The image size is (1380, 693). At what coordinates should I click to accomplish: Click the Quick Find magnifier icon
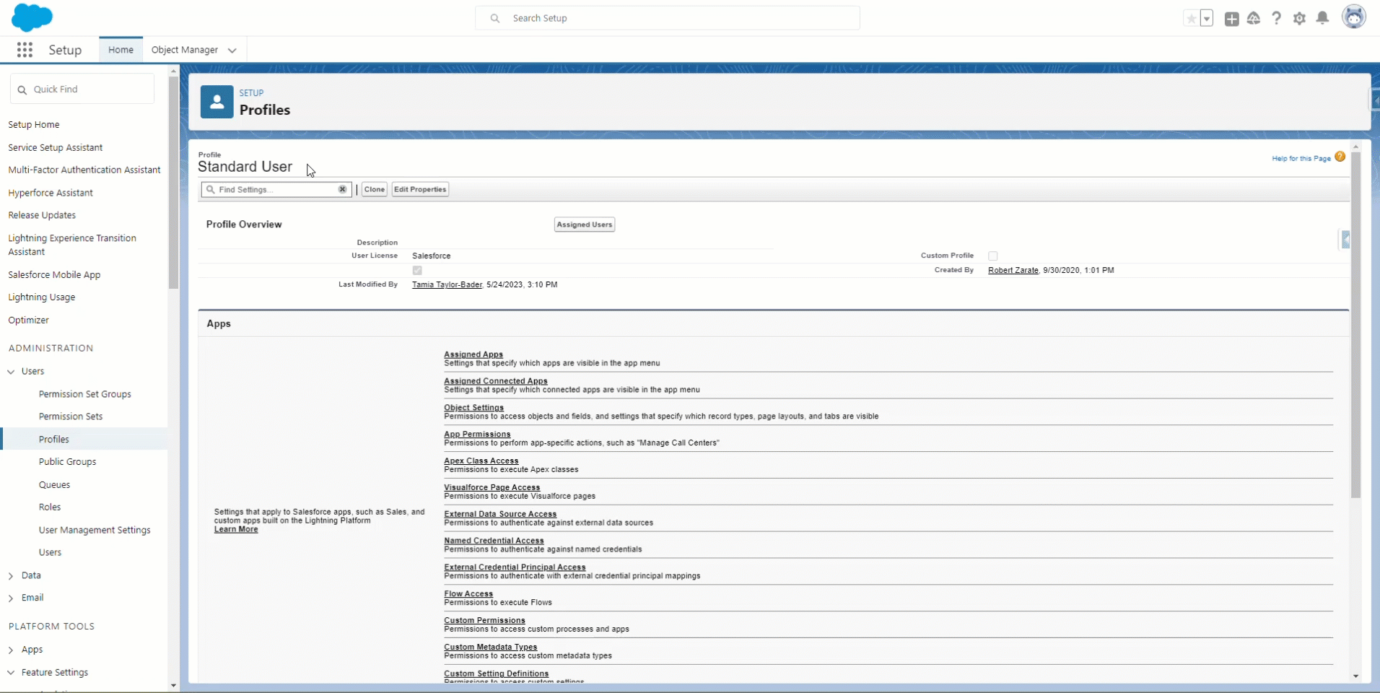[22, 90]
